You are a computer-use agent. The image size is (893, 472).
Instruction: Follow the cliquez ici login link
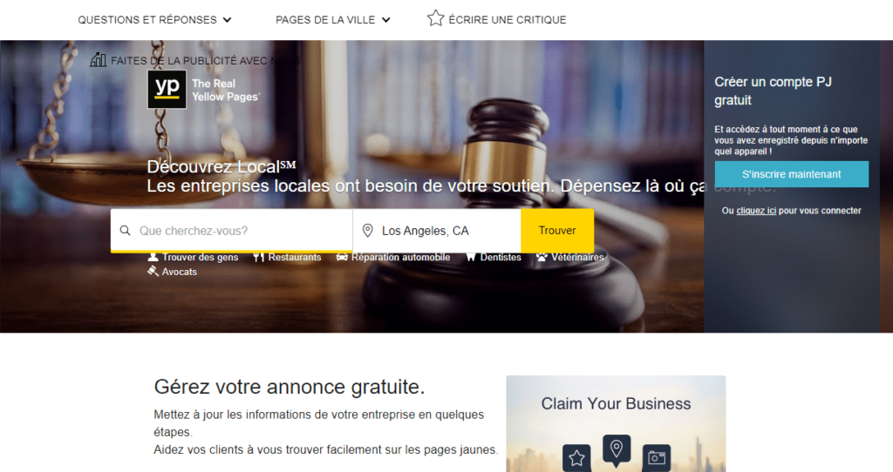pos(756,211)
